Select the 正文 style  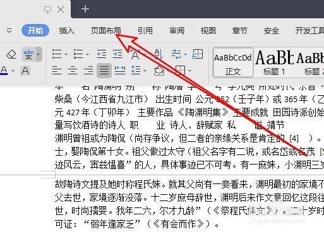pos(233,62)
